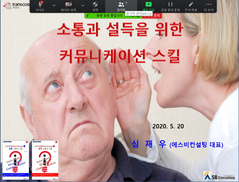The height and width of the screenshot is (182, 239).
Task: Click title line 커뮤니케이션 스킬
Action: coord(120,56)
